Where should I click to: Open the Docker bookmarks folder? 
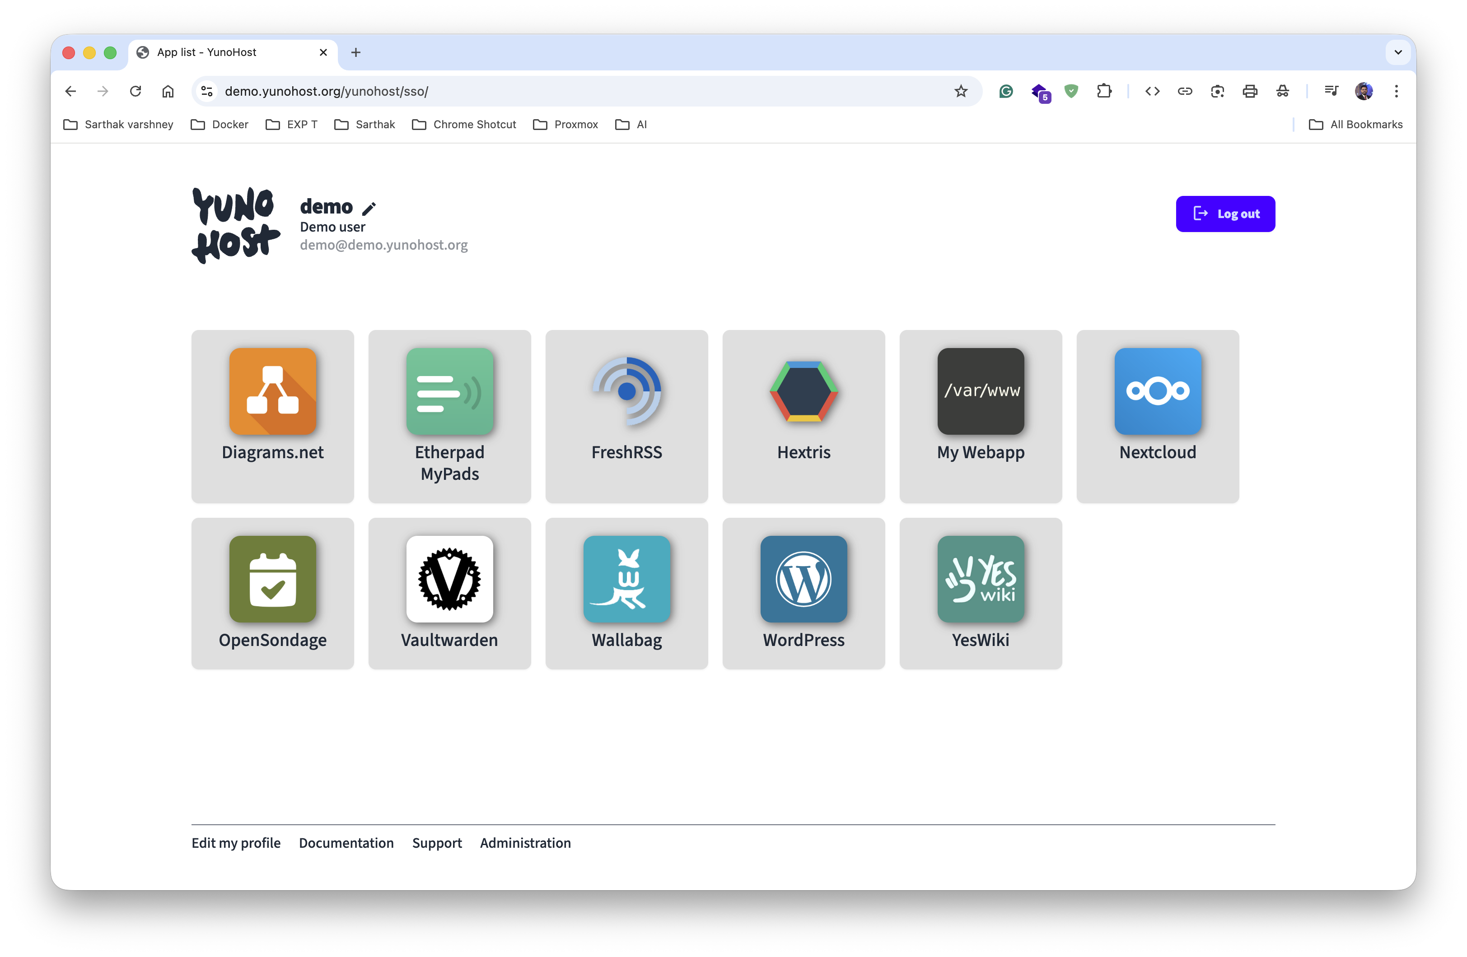(x=220, y=125)
